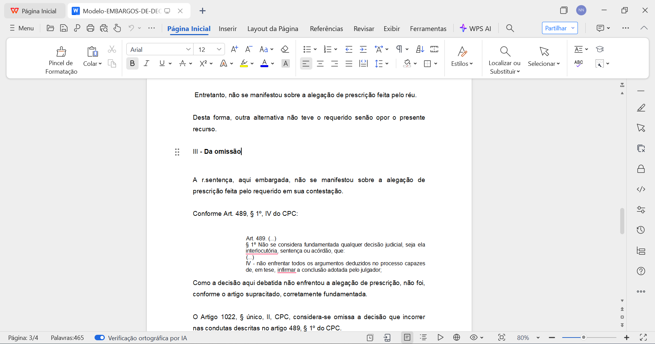The height and width of the screenshot is (344, 655).
Task: Toggle Italic formatting button
Action: 147,63
